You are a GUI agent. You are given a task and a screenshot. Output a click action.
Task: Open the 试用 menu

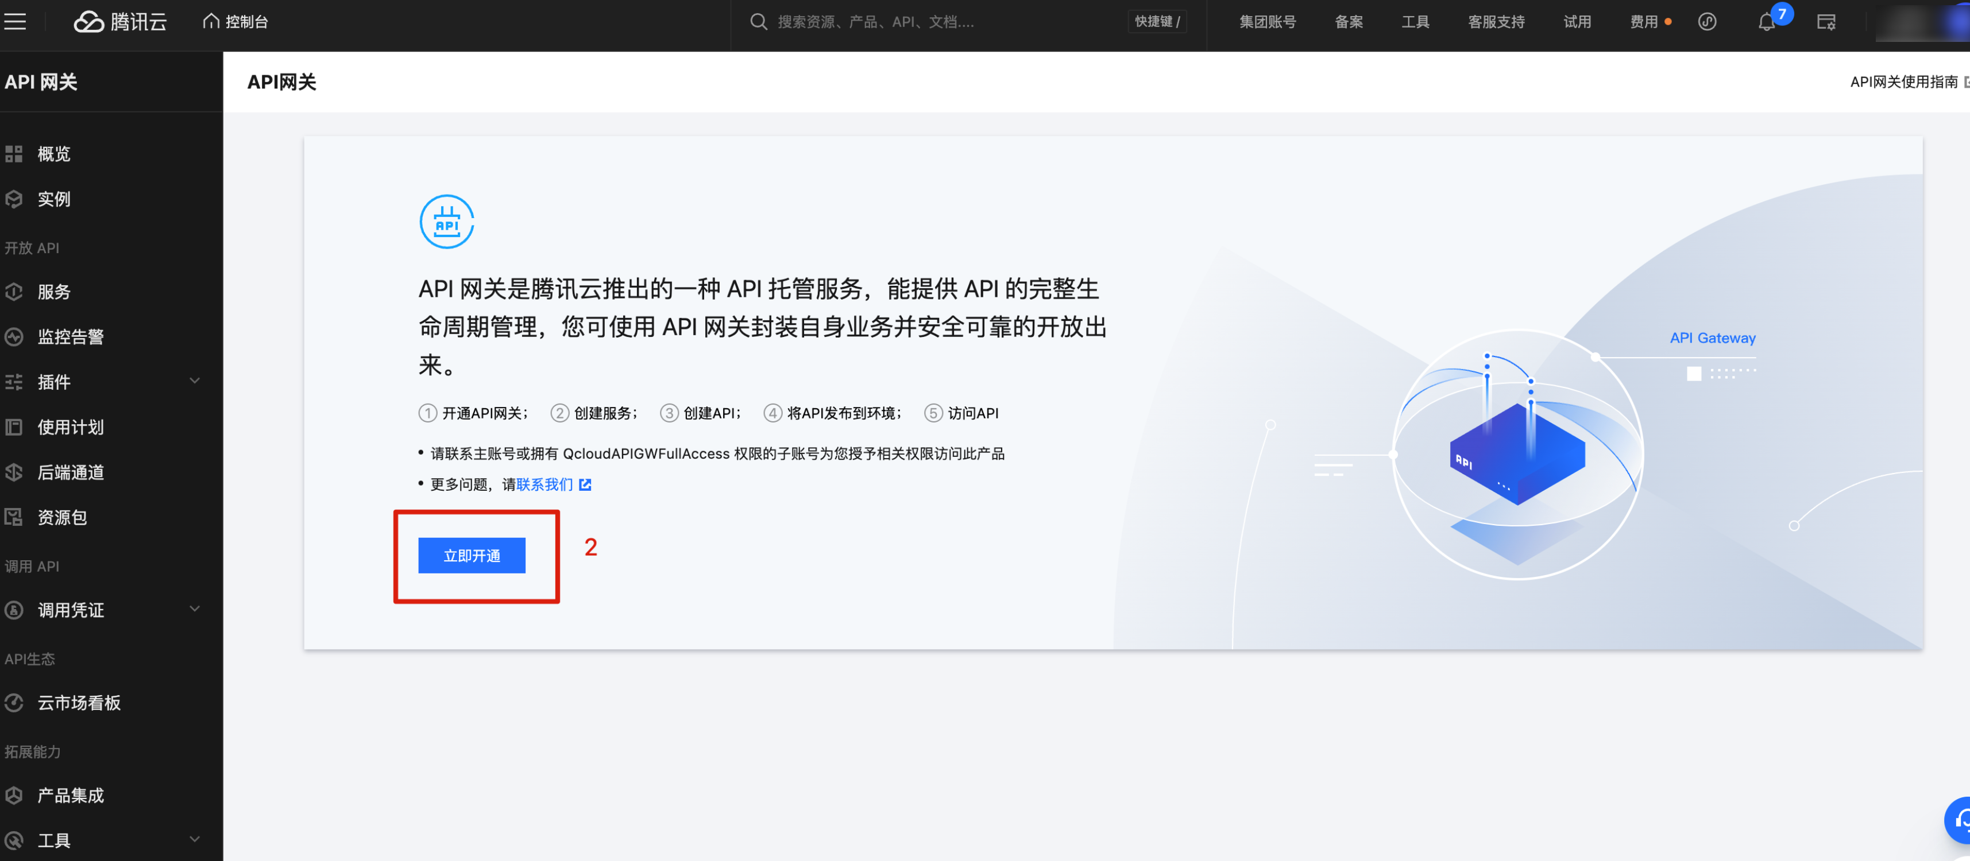click(1577, 21)
